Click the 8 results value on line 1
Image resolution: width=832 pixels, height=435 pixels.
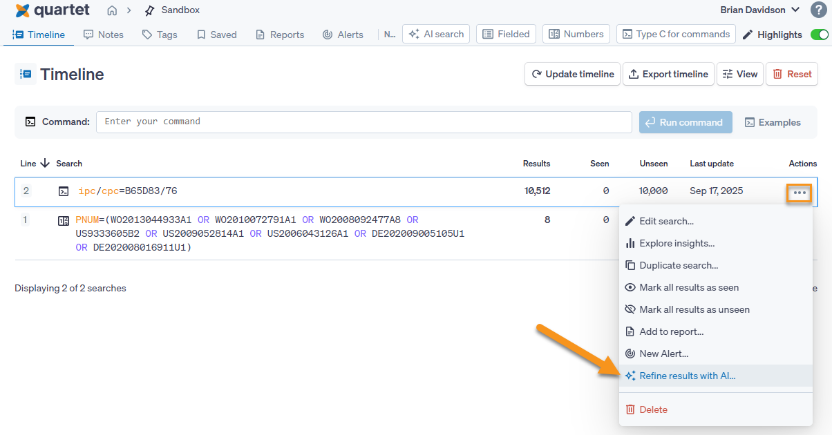point(547,220)
